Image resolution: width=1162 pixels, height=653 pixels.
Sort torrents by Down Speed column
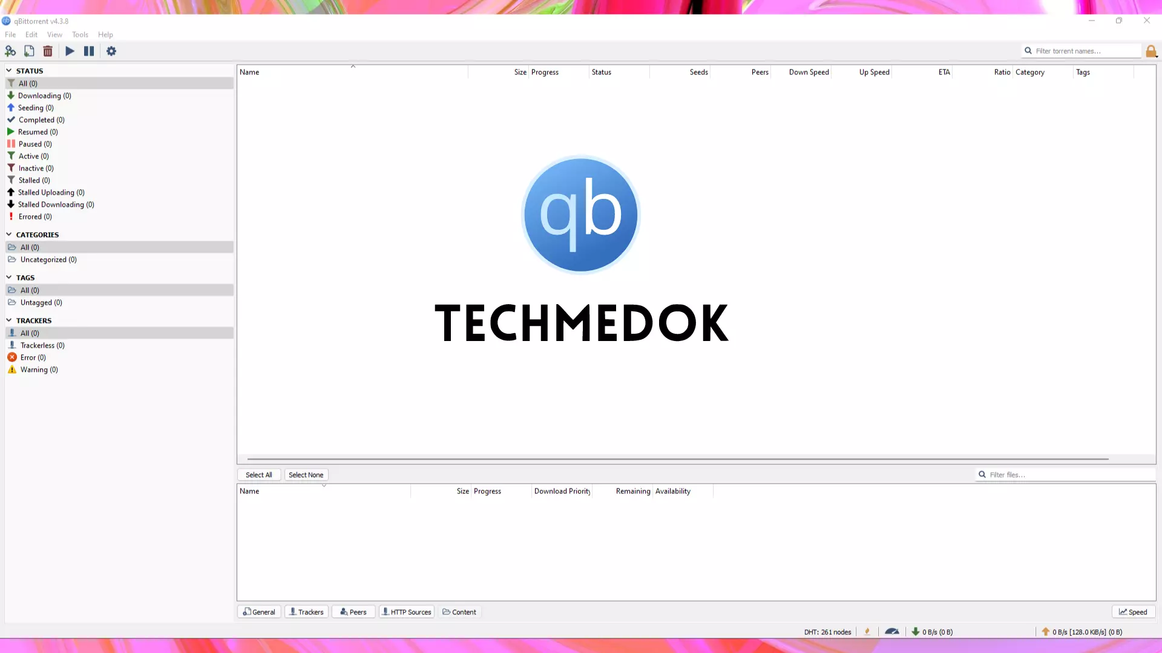(x=801, y=72)
